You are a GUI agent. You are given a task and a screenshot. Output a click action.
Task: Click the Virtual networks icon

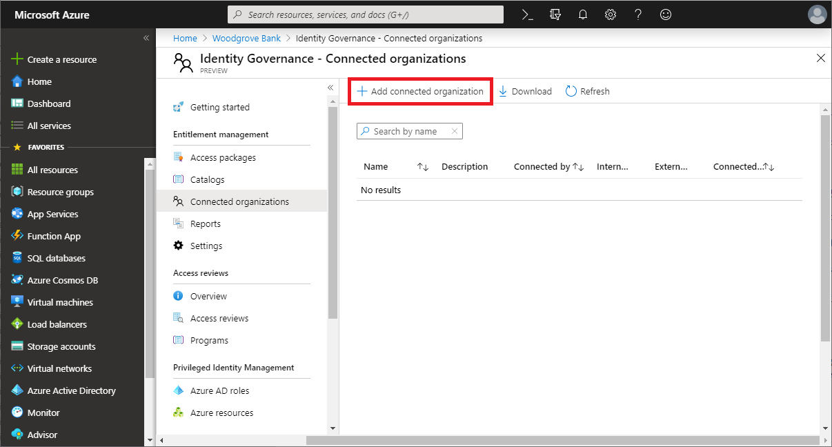pyautogui.click(x=17, y=368)
